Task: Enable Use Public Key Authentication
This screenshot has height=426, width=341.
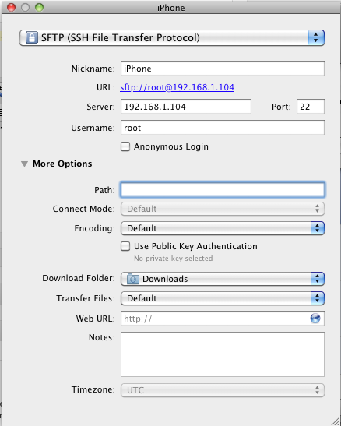Action: (x=125, y=246)
